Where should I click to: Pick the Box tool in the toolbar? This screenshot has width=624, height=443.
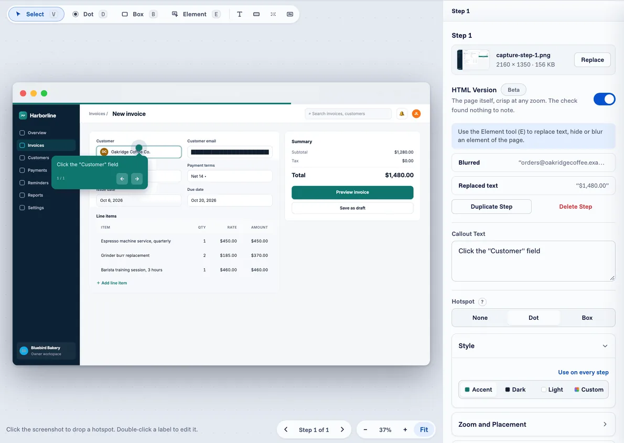click(138, 14)
